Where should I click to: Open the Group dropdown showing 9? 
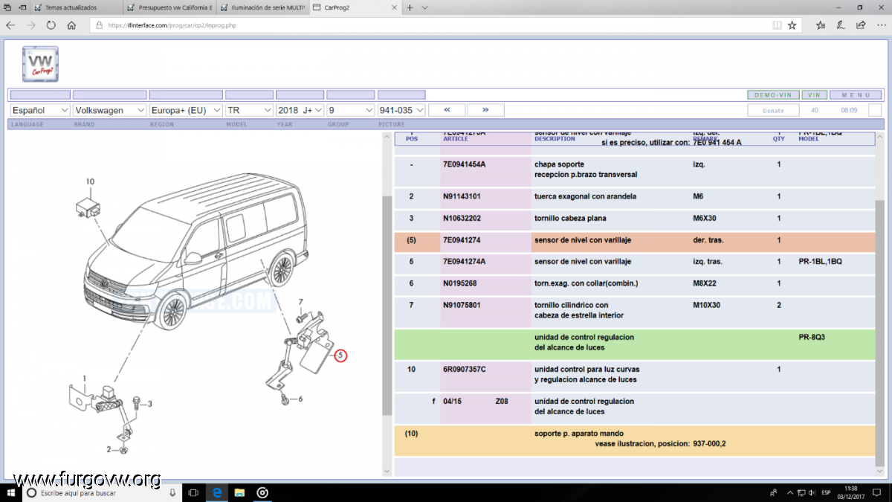click(x=350, y=110)
